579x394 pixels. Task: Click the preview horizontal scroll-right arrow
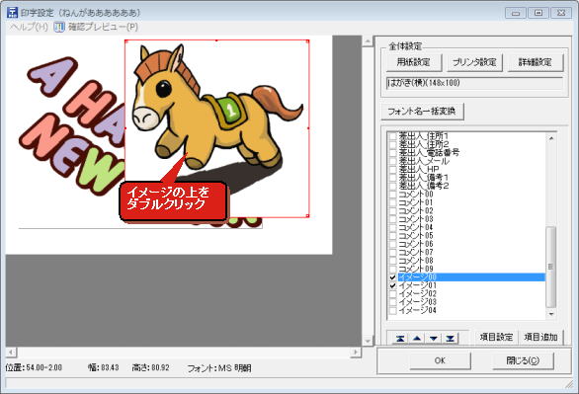pyautogui.click(x=356, y=353)
